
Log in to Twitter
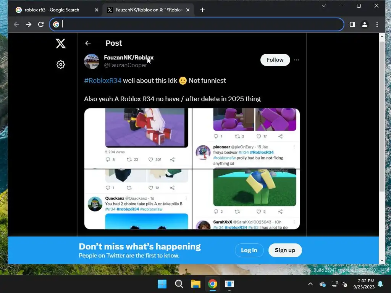tap(249, 250)
